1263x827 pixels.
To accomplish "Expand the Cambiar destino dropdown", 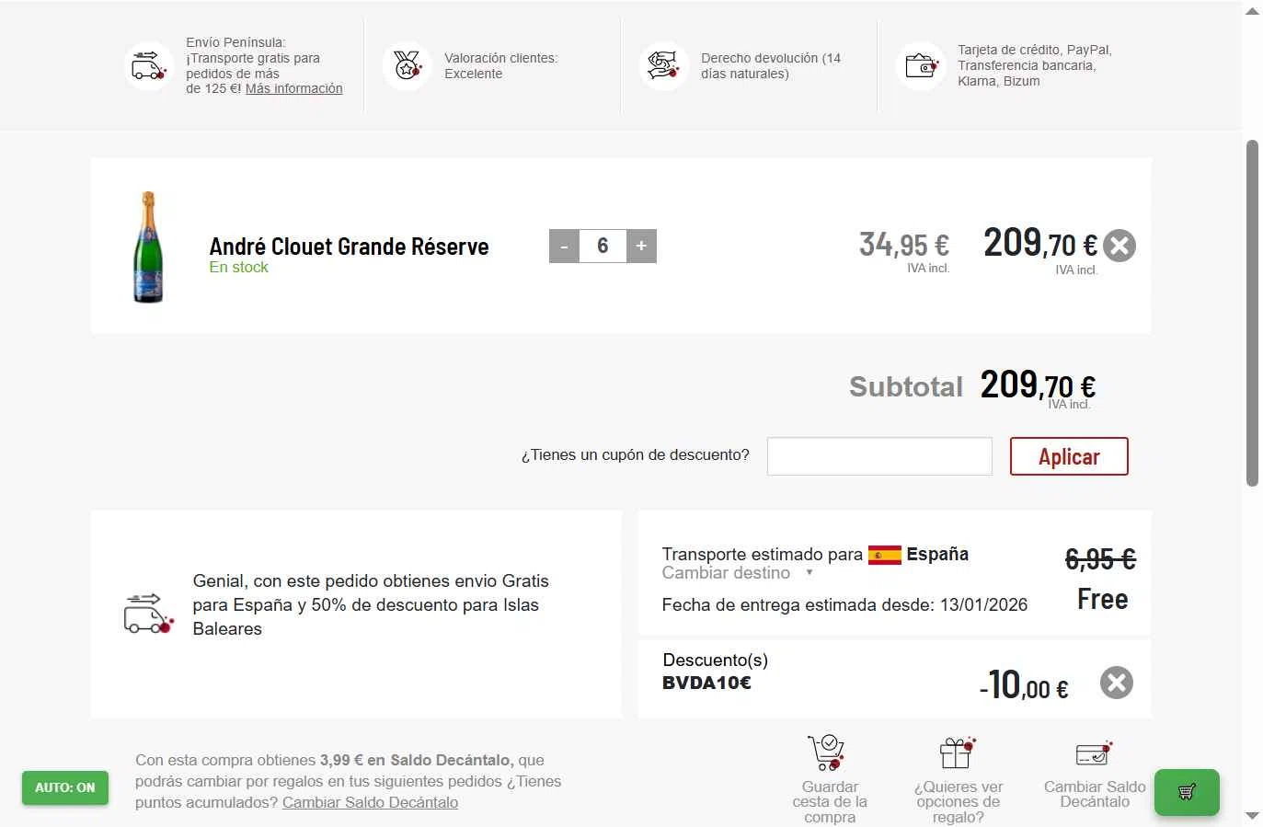I will coord(738,573).
